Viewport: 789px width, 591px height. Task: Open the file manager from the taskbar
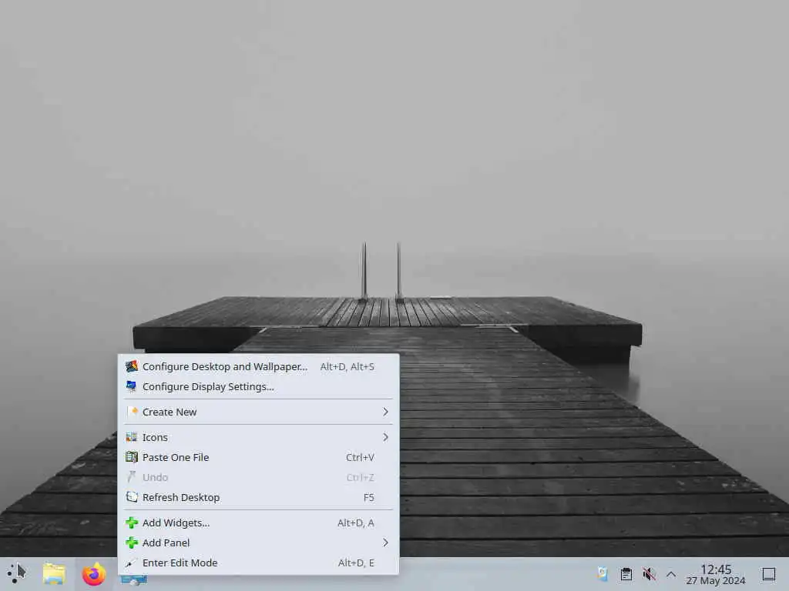[55, 573]
